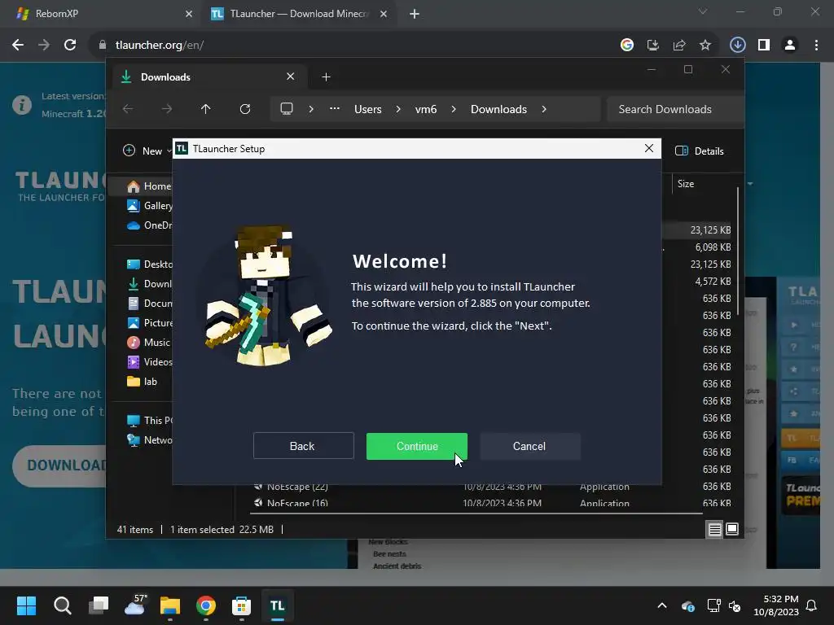Viewport: 834px width, 625px height.
Task: Open the Windows Start menu
Action: [26, 605]
